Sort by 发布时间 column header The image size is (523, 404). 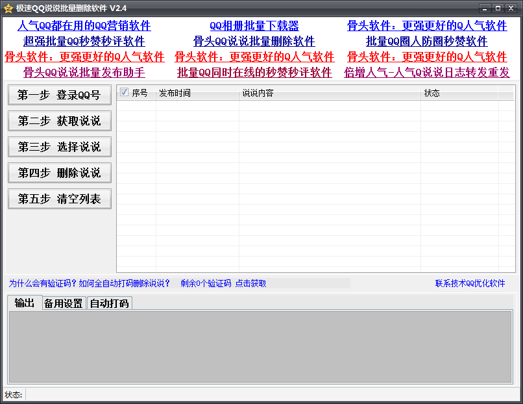click(x=197, y=93)
